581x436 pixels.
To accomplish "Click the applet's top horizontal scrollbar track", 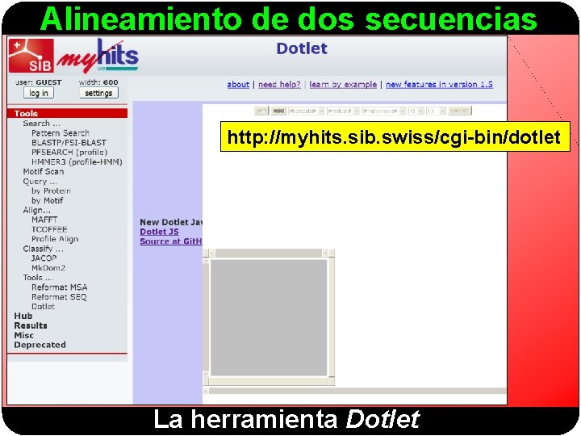I will point(269,254).
